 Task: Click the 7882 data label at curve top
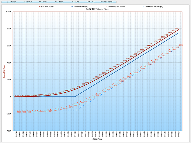177,29
